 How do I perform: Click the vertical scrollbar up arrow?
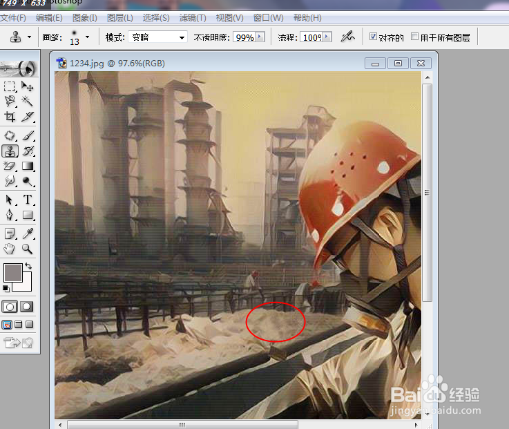pyautogui.click(x=428, y=77)
